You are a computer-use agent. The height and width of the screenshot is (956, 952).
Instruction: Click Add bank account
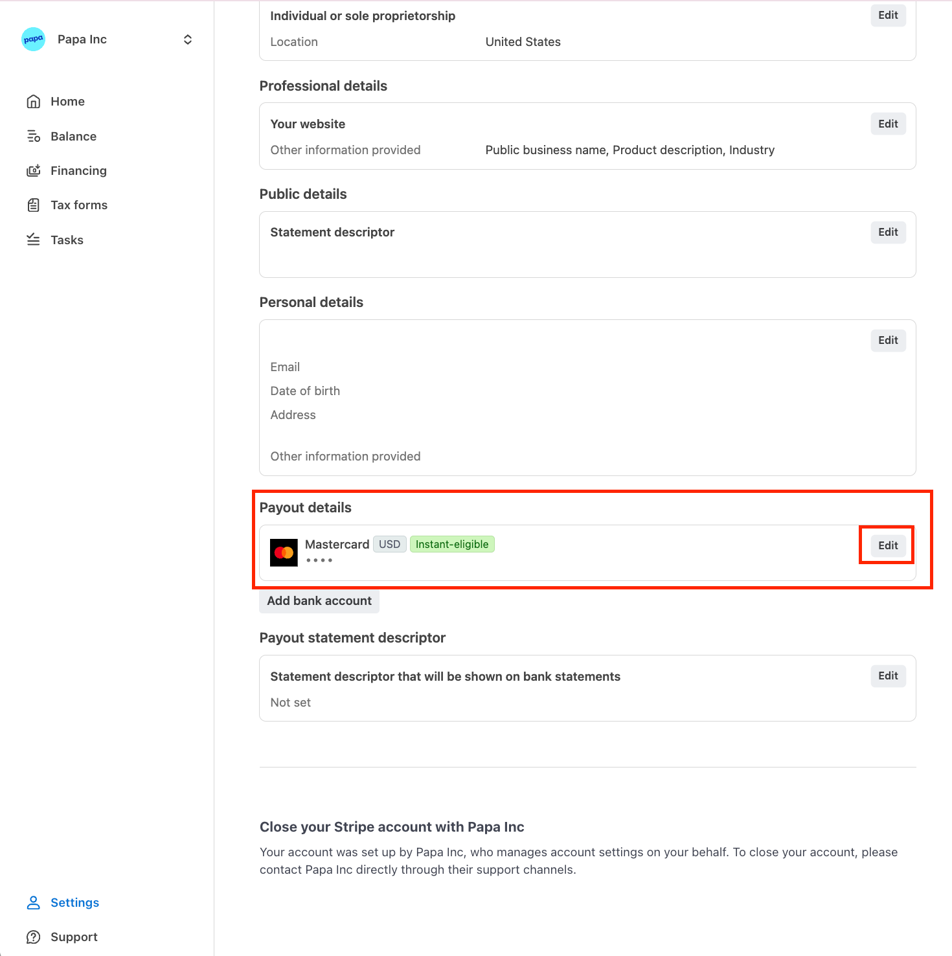tap(319, 600)
